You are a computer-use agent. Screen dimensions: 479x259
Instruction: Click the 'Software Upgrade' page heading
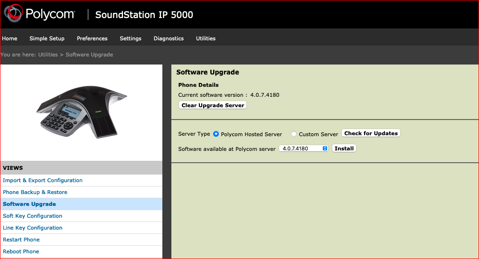click(207, 73)
